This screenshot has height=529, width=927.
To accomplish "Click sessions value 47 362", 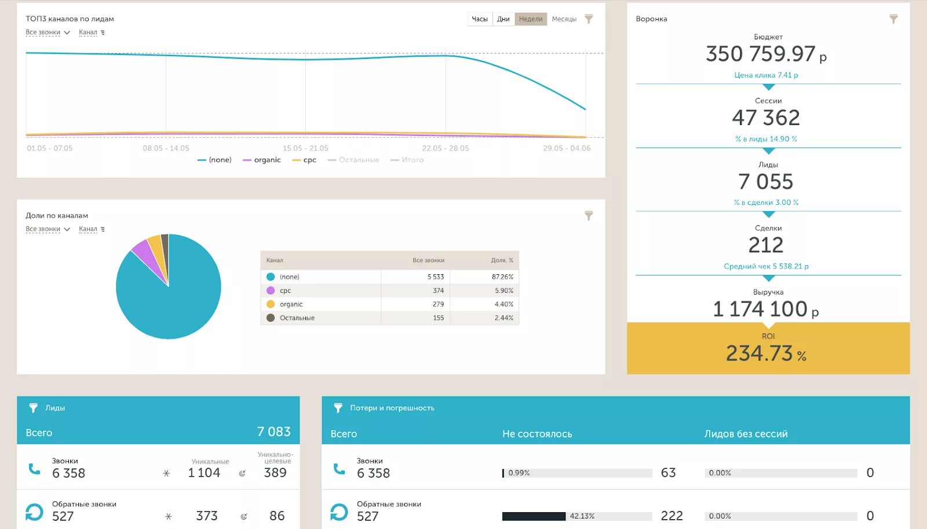I will pos(766,118).
